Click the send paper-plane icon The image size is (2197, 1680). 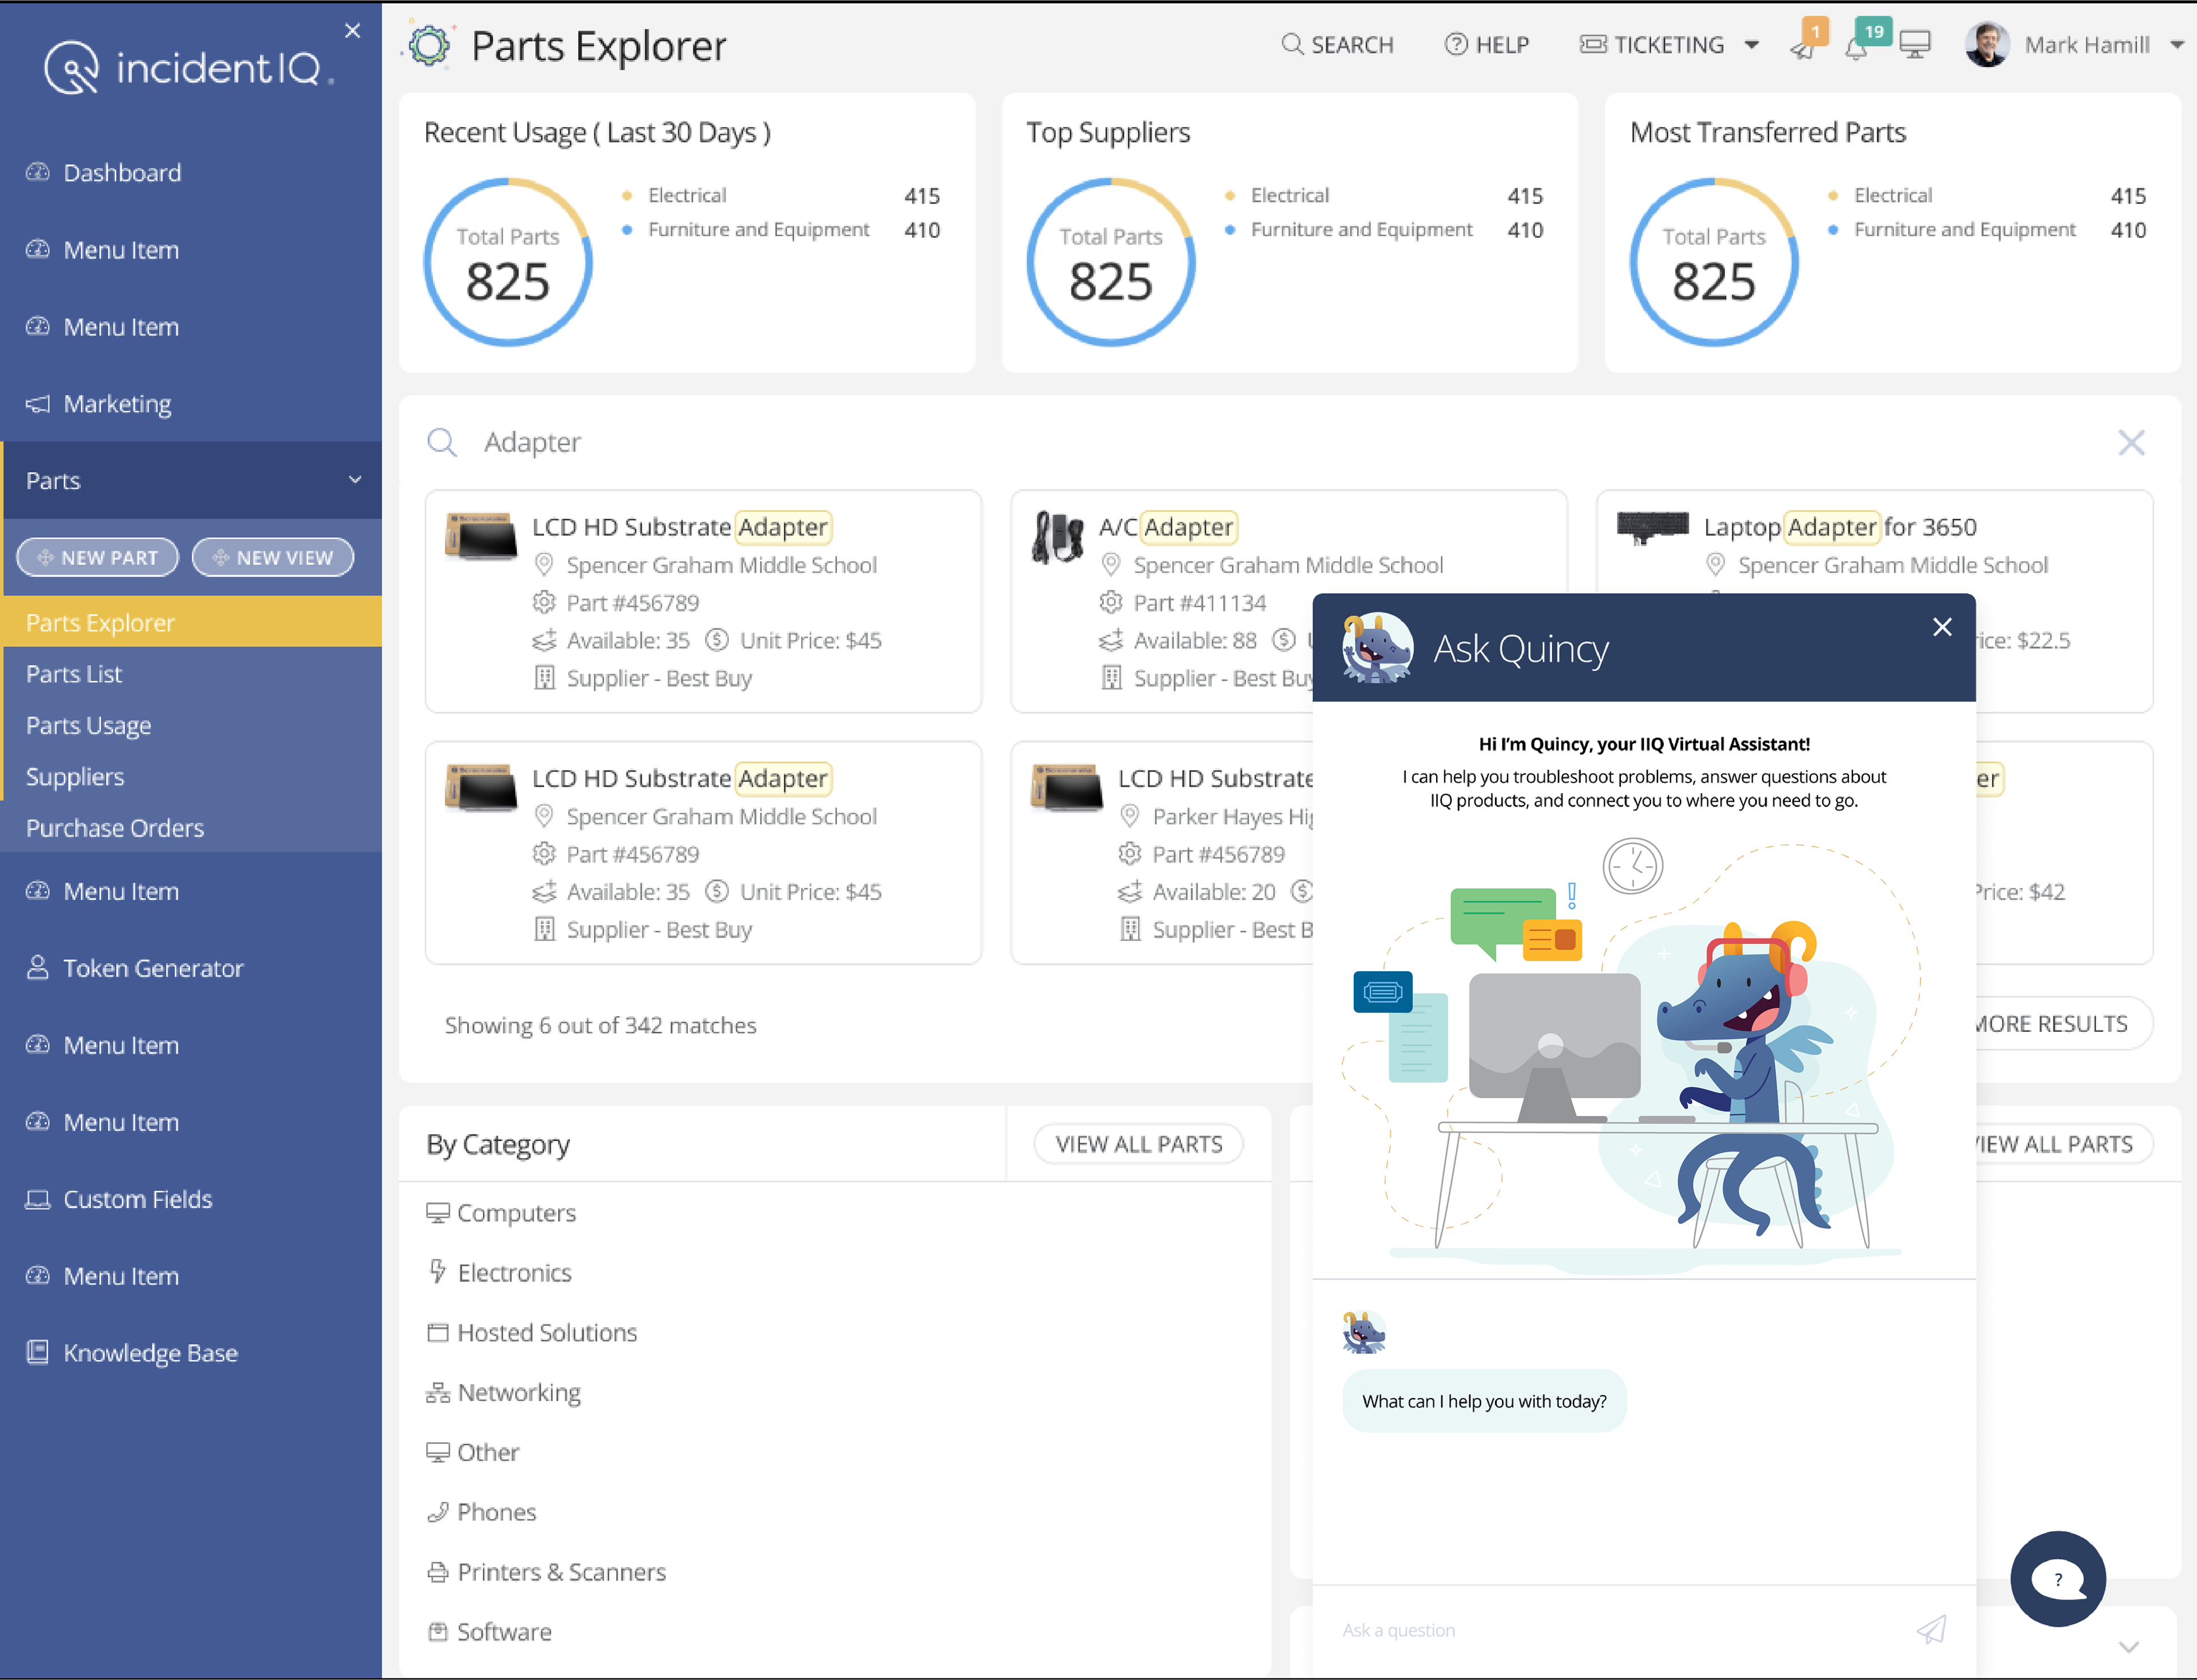1930,1629
